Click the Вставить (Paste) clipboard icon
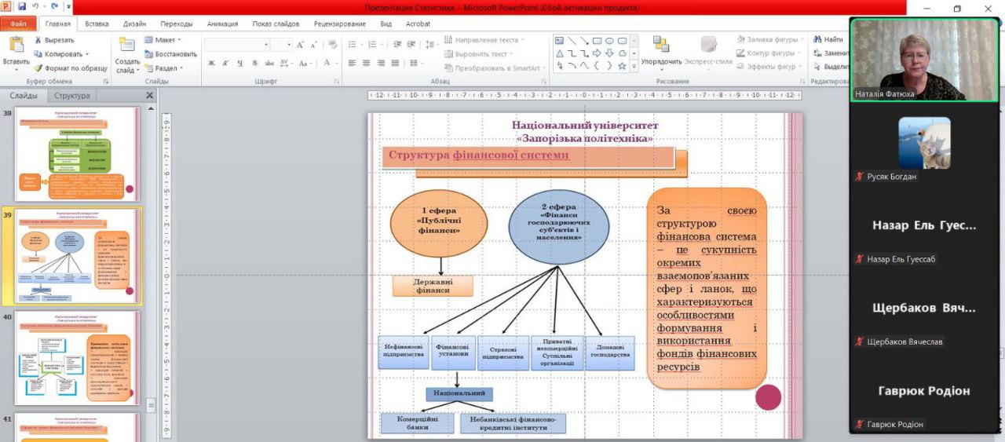Image resolution: width=1005 pixels, height=442 pixels. (16, 47)
